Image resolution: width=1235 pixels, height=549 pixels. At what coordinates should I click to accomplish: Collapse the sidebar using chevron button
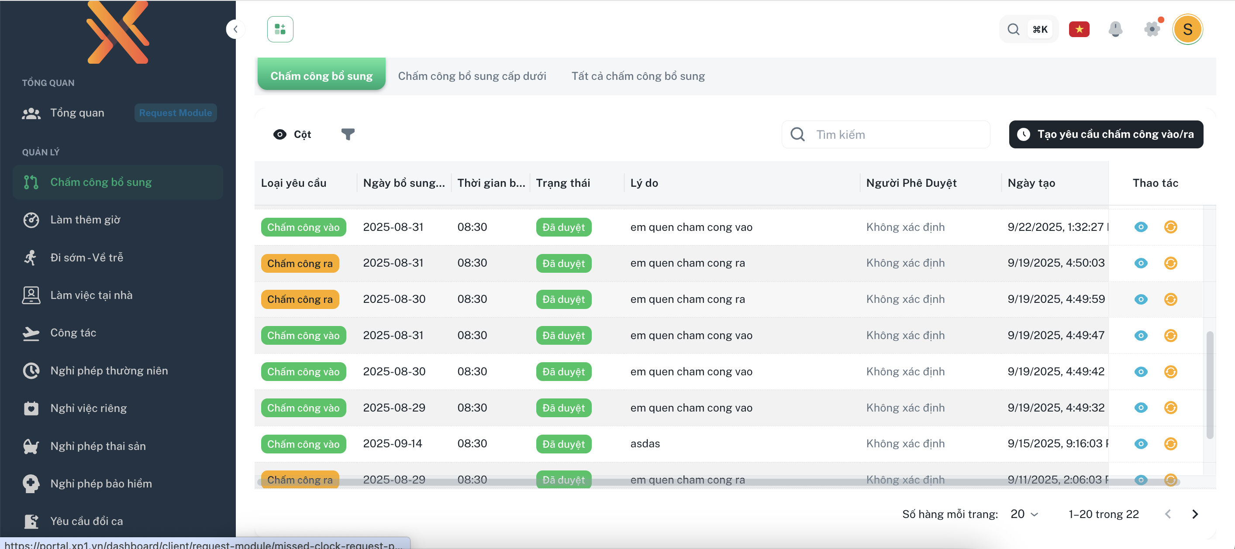tap(235, 29)
